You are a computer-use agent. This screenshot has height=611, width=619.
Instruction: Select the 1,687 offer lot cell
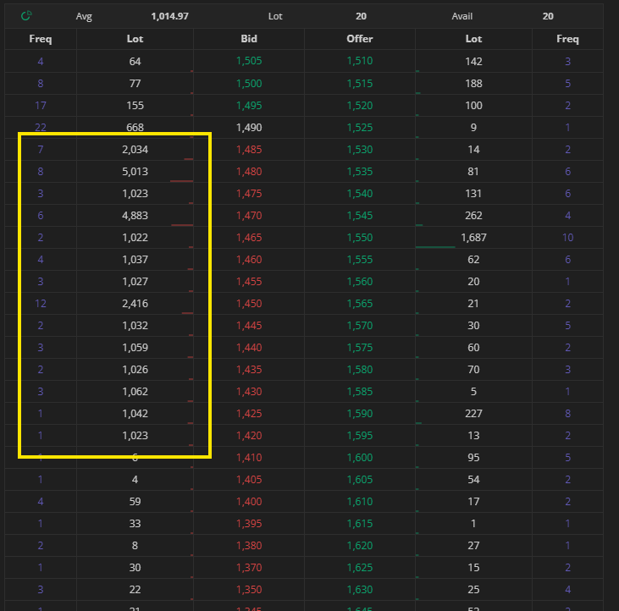[x=473, y=238]
